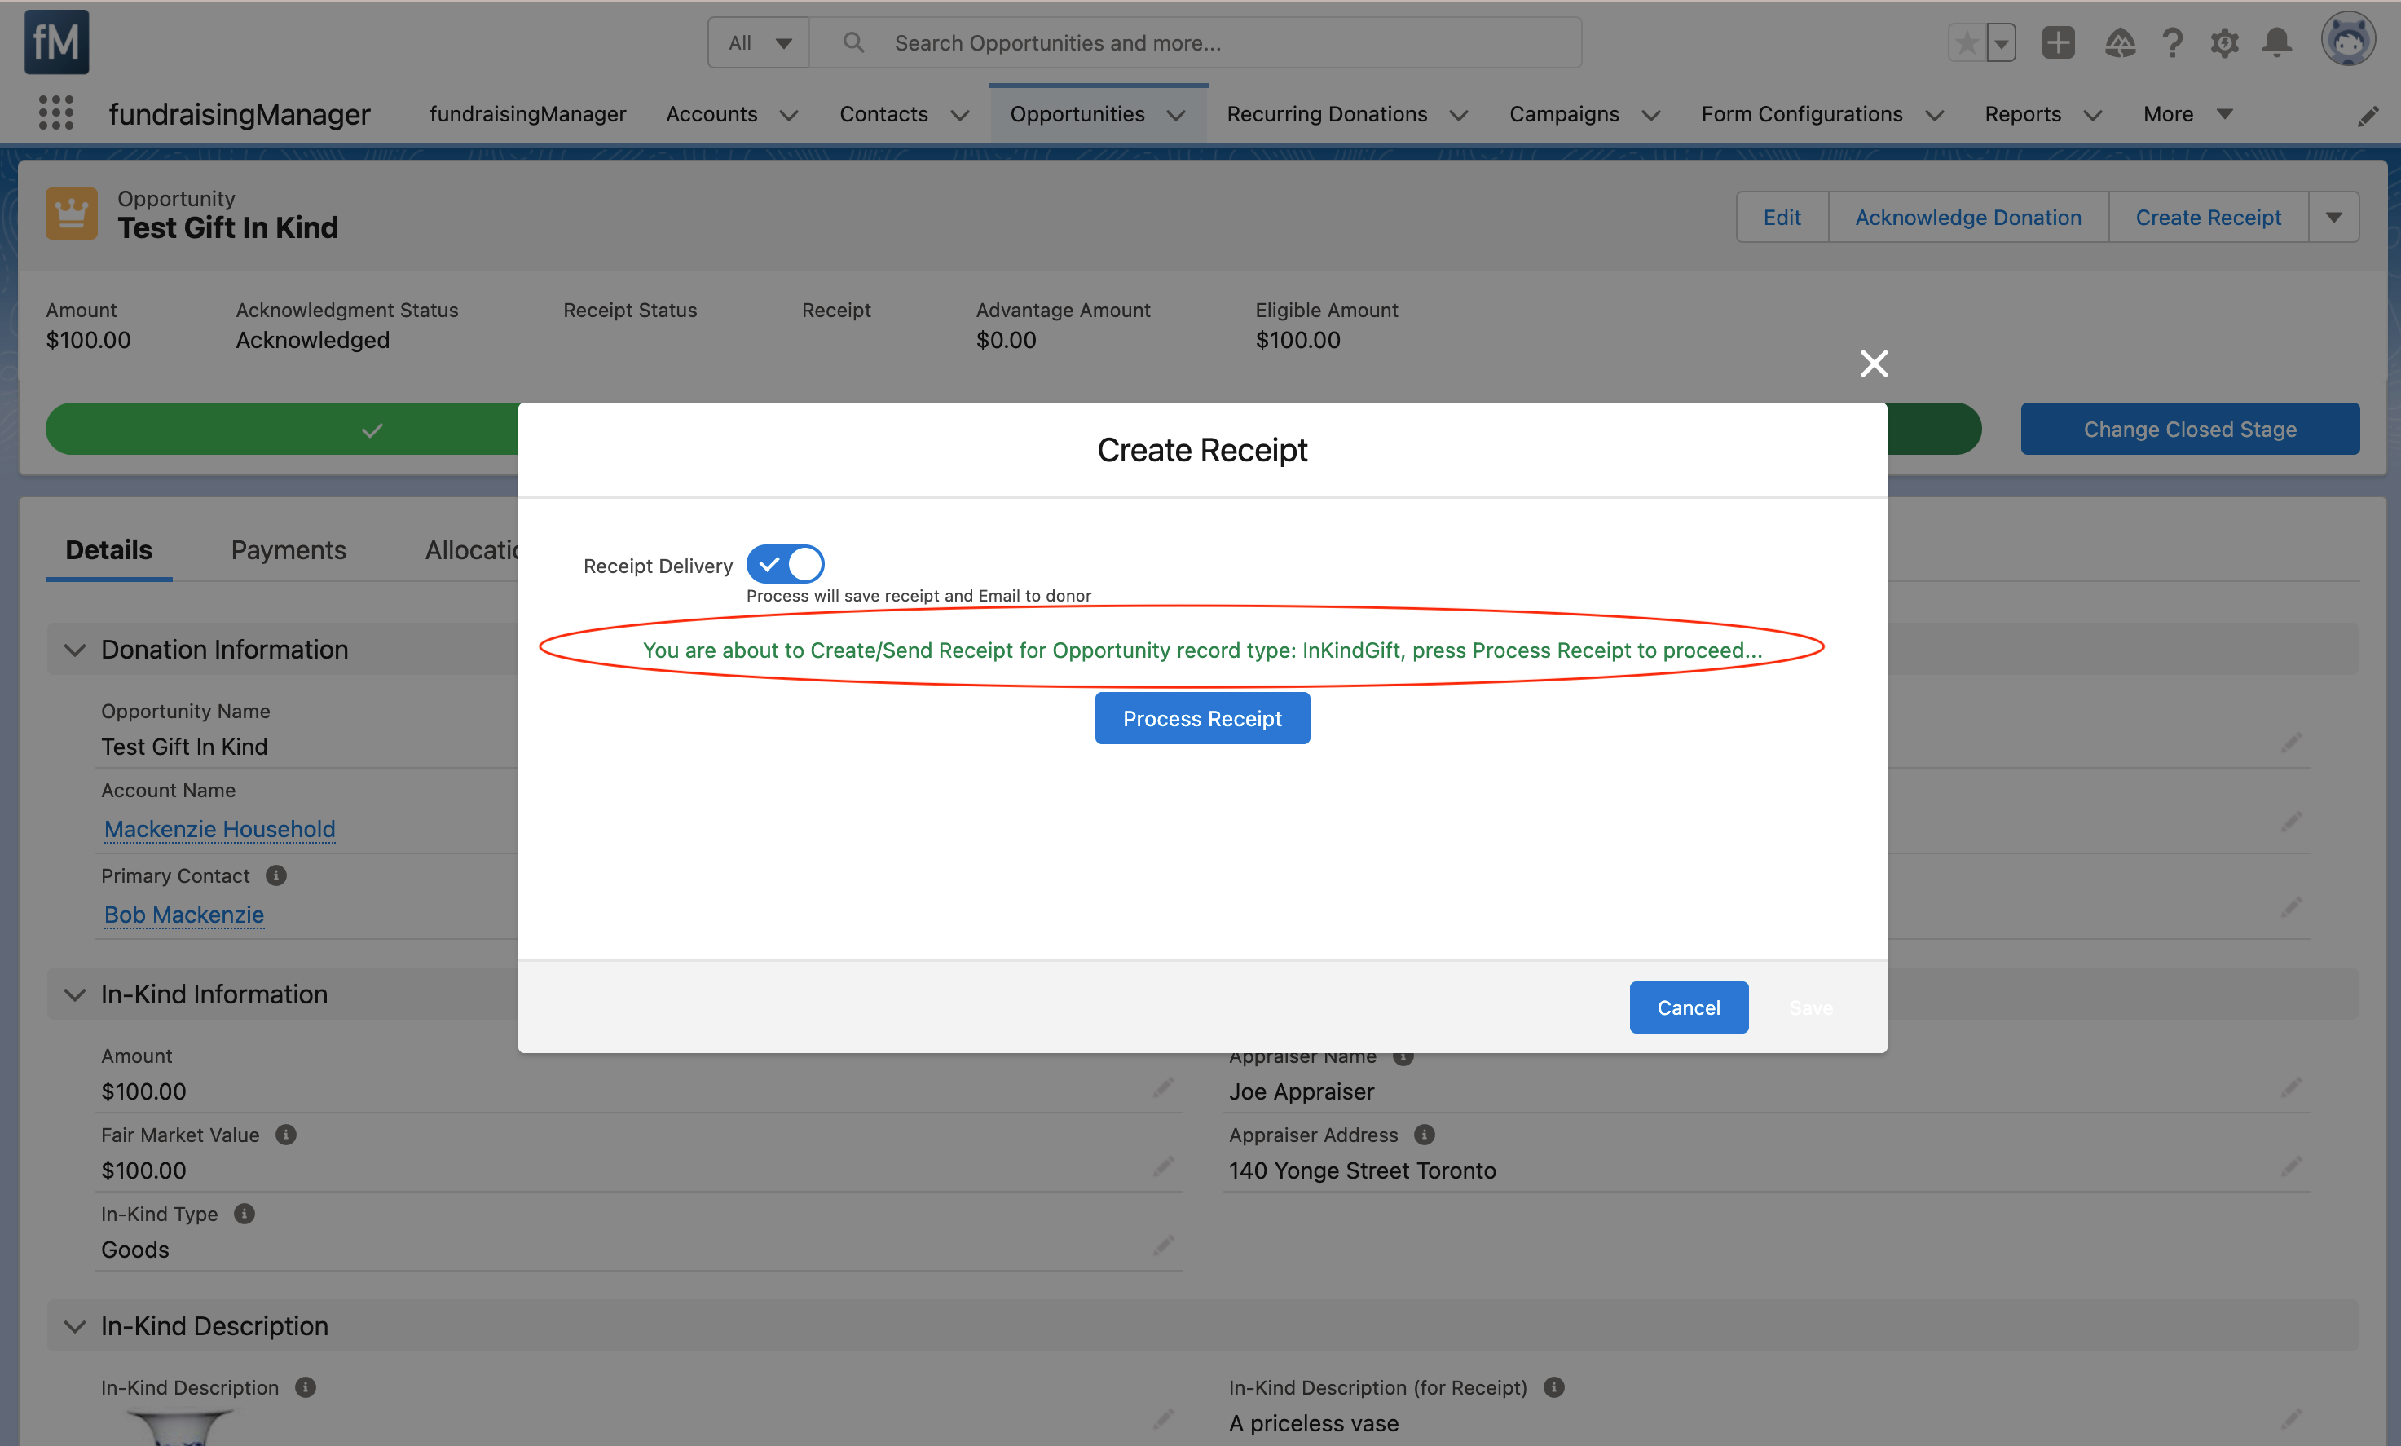Open the global actions plus icon
This screenshot has height=1446, width=2401.
click(x=2058, y=43)
